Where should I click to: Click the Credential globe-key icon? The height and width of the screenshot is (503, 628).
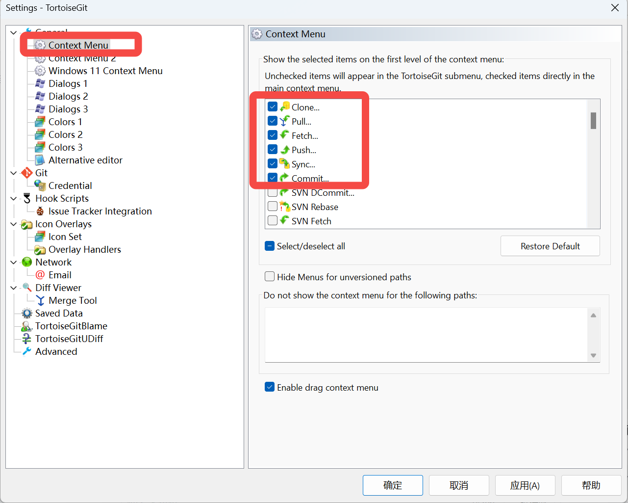coord(40,186)
